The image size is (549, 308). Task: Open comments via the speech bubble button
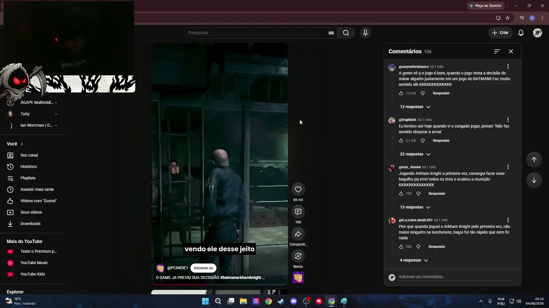click(298, 212)
